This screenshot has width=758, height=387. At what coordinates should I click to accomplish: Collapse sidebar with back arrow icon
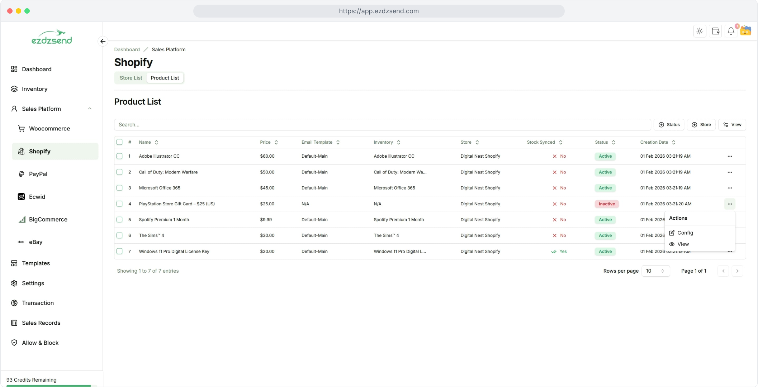click(x=103, y=41)
